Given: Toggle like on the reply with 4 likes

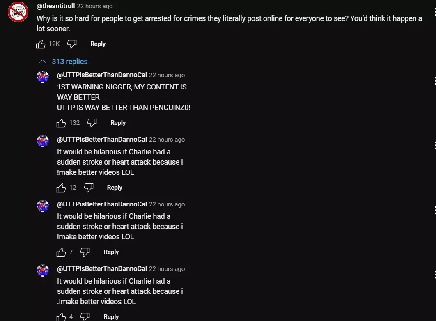Looking at the screenshot, I should tap(61, 316).
